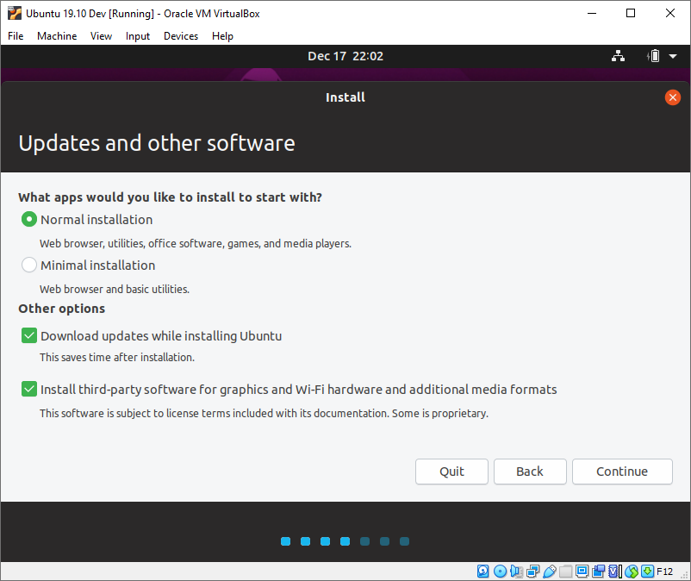Image resolution: width=691 pixels, height=581 pixels.
Task: Click the 'Updates and other software' heading
Action: [157, 143]
